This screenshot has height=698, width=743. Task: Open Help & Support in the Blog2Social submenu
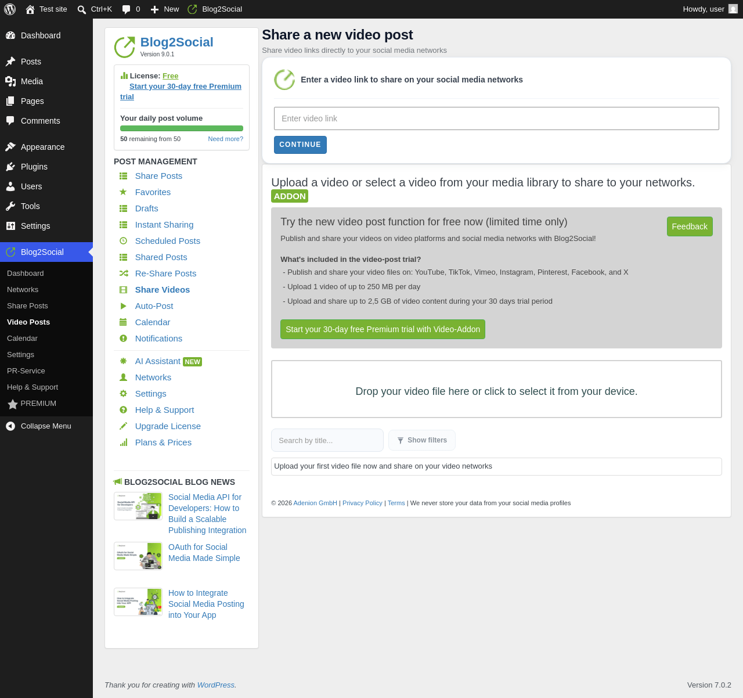tap(33, 387)
